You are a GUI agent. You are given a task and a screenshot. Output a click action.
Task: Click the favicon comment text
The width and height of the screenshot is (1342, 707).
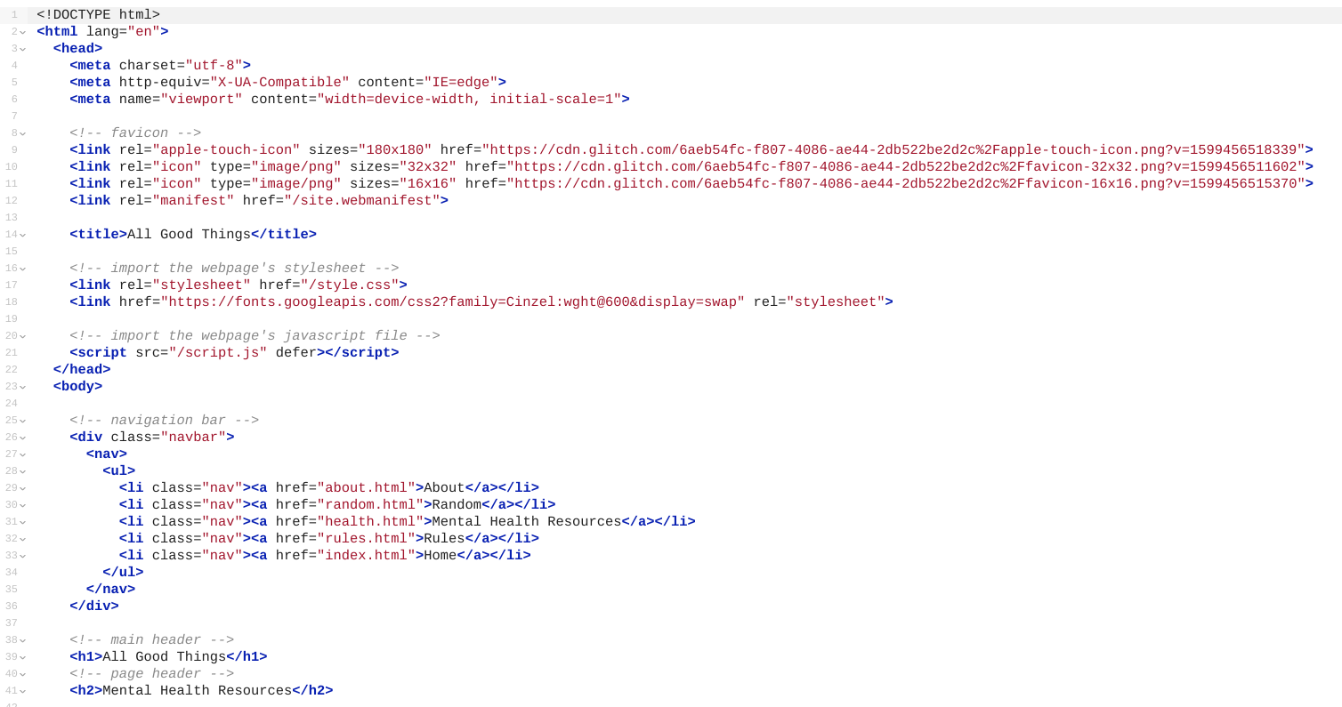(135, 133)
